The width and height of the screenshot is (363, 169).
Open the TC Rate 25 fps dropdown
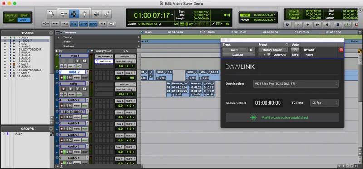click(x=324, y=103)
